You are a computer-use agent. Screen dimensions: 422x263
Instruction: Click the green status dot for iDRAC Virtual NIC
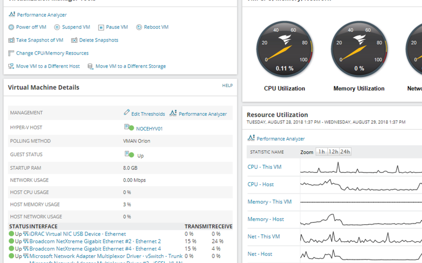[x=11, y=234]
